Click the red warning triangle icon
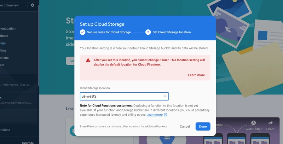Viewport: 283px width, 144px height. [x=88, y=60]
